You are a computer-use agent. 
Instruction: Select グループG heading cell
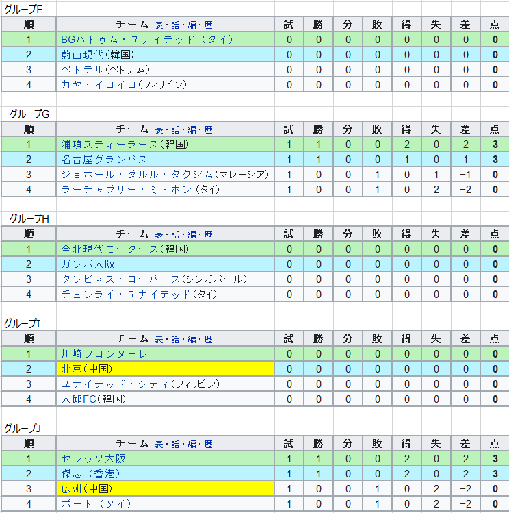coord(29,114)
